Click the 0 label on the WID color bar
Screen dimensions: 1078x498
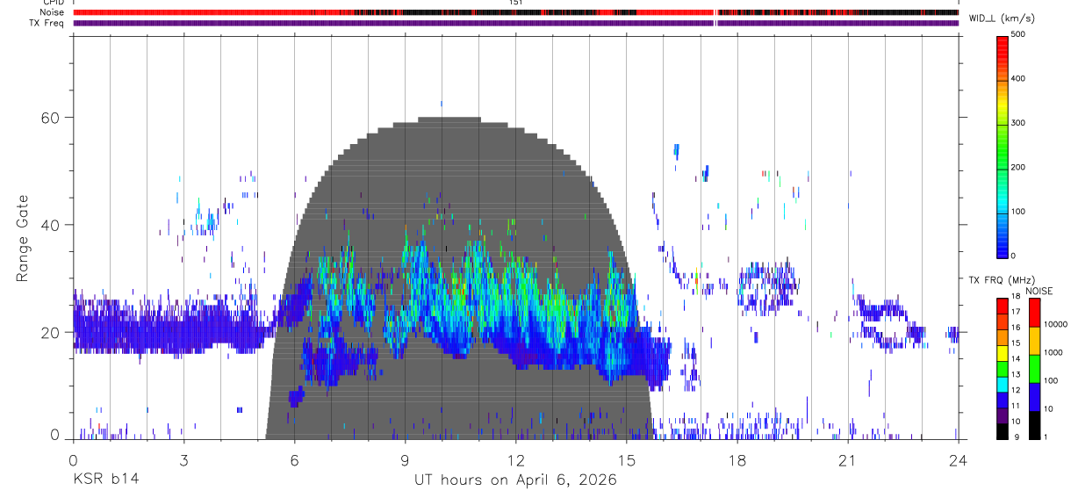click(1014, 256)
